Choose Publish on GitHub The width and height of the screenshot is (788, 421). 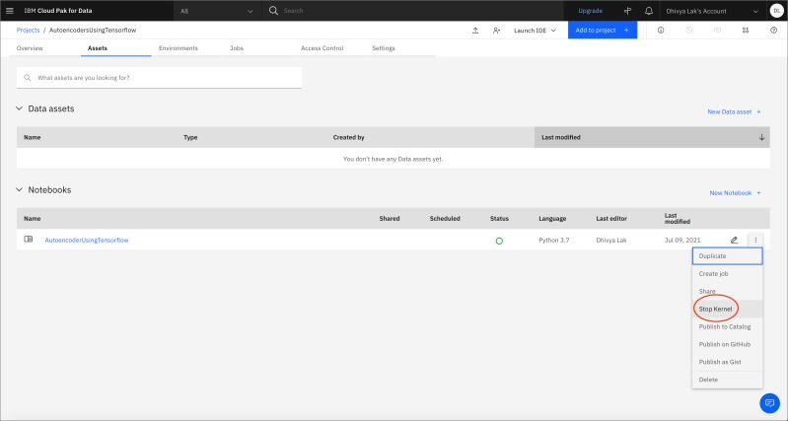[x=727, y=344]
